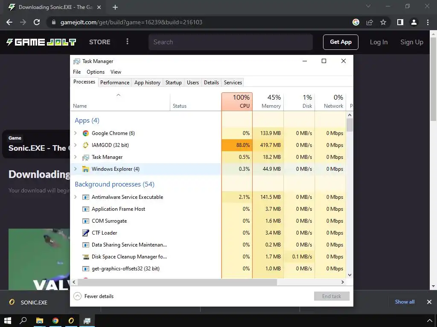The width and height of the screenshot is (437, 327).
Task: Close the Downloading Sonic.EXE browser tab
Action: click(99, 7)
